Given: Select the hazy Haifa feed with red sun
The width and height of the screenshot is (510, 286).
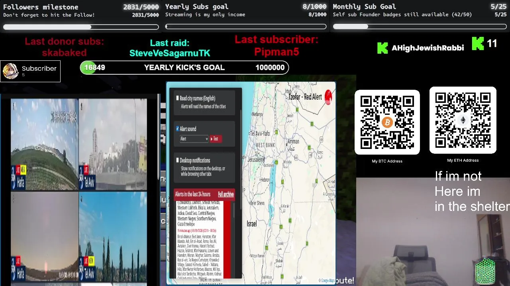Looking at the screenshot, I should (45, 236).
